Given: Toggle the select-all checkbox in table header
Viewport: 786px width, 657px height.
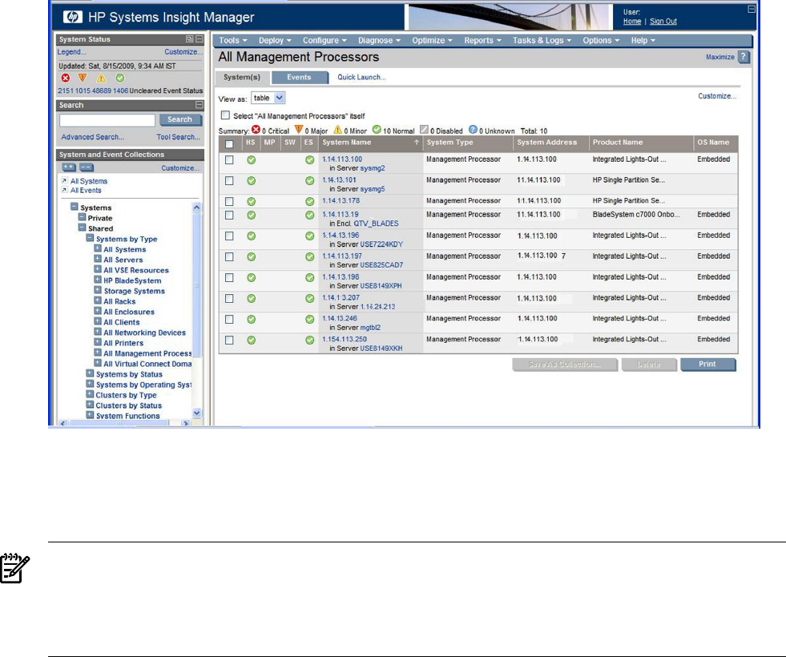Looking at the screenshot, I should coord(230,144).
